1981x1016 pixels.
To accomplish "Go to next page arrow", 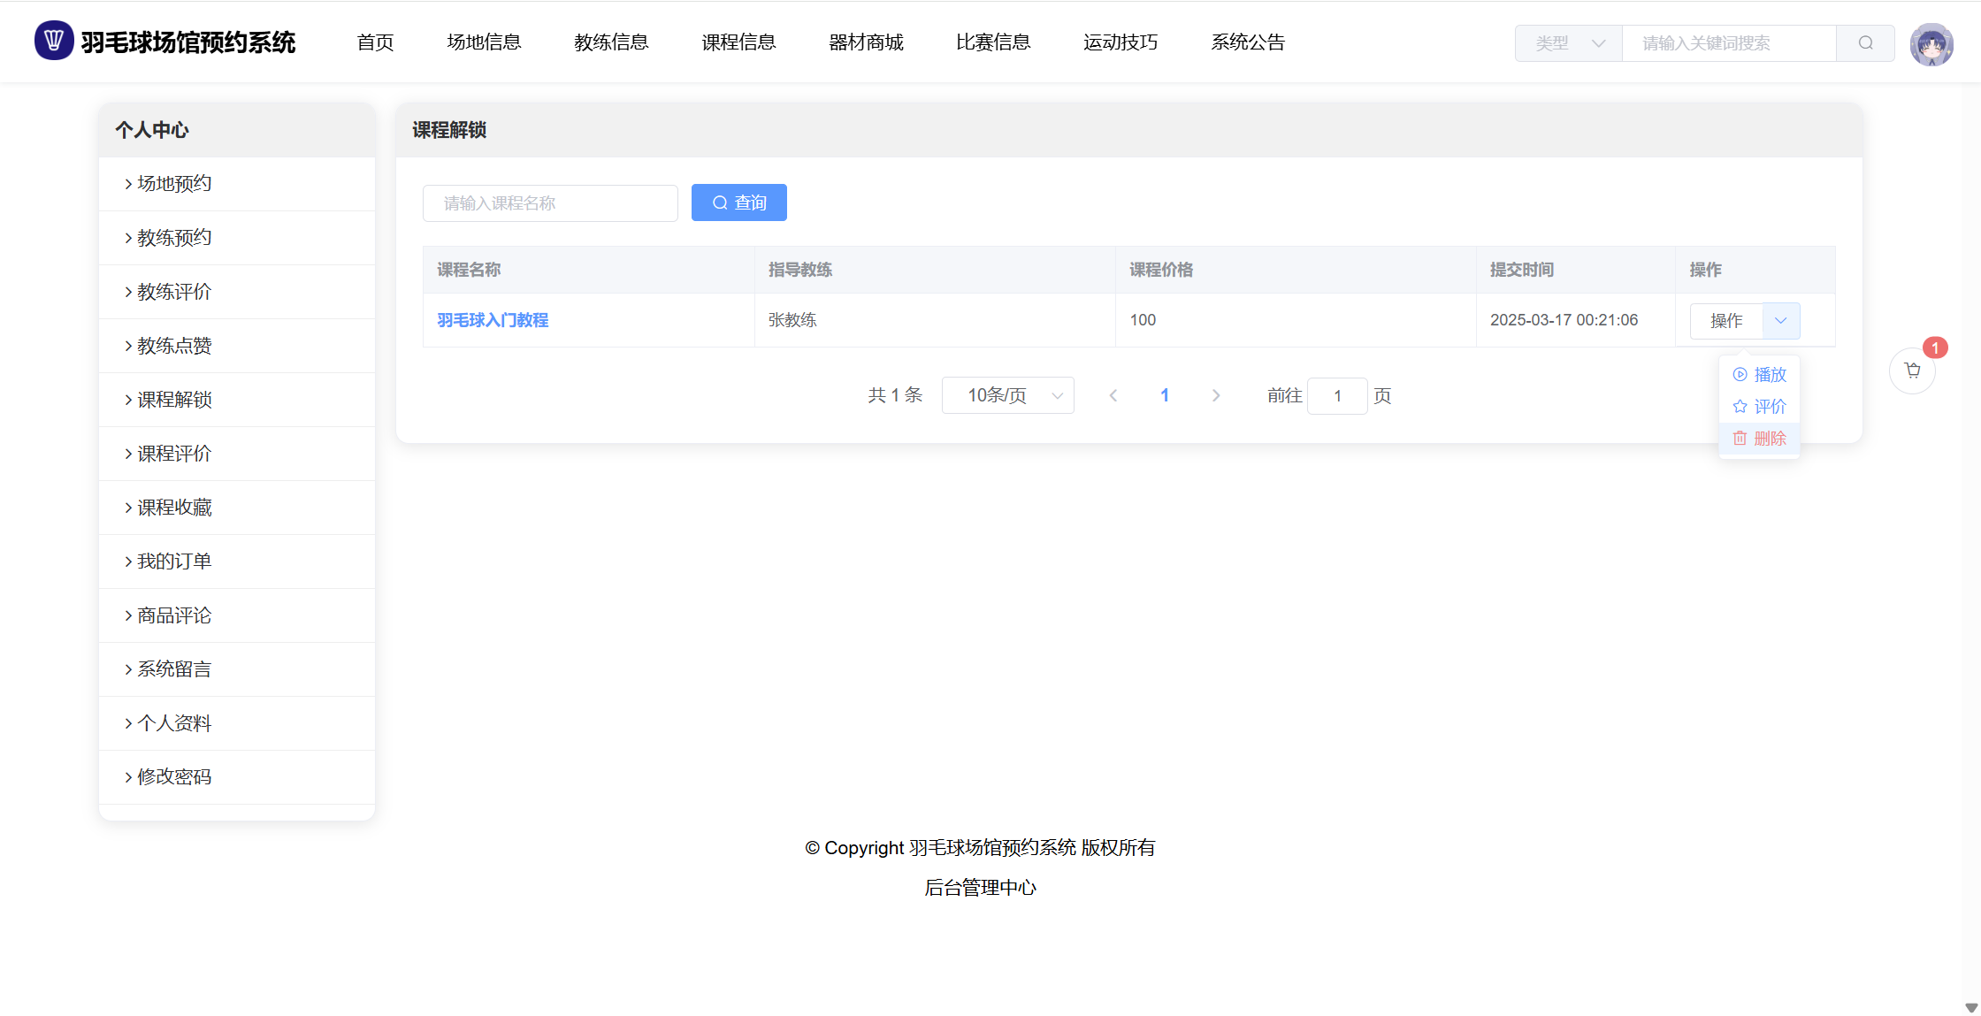I will [1216, 395].
